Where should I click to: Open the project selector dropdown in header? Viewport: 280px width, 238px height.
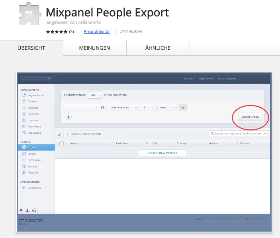click(x=36, y=78)
